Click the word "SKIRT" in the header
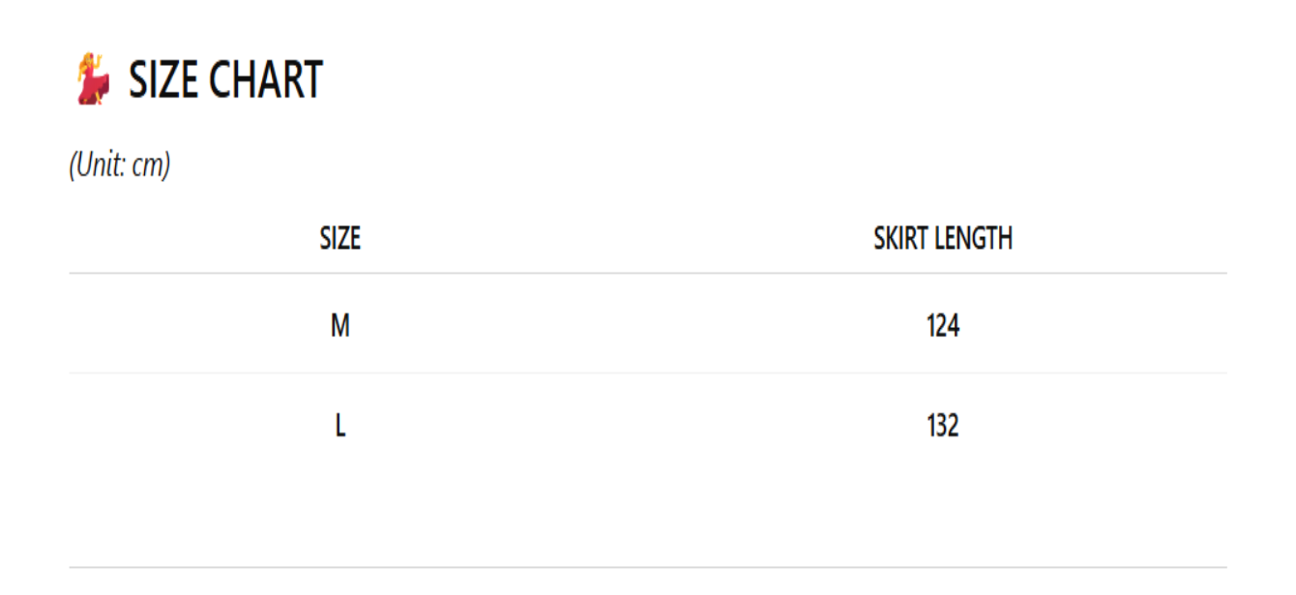 tap(901, 238)
